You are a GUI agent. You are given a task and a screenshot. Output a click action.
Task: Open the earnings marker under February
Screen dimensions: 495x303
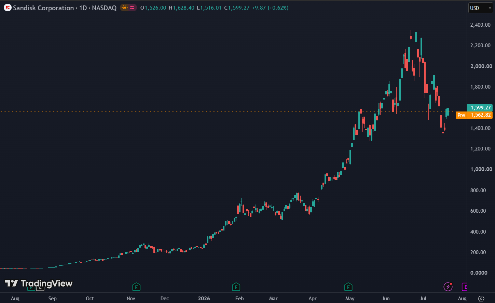236,287
